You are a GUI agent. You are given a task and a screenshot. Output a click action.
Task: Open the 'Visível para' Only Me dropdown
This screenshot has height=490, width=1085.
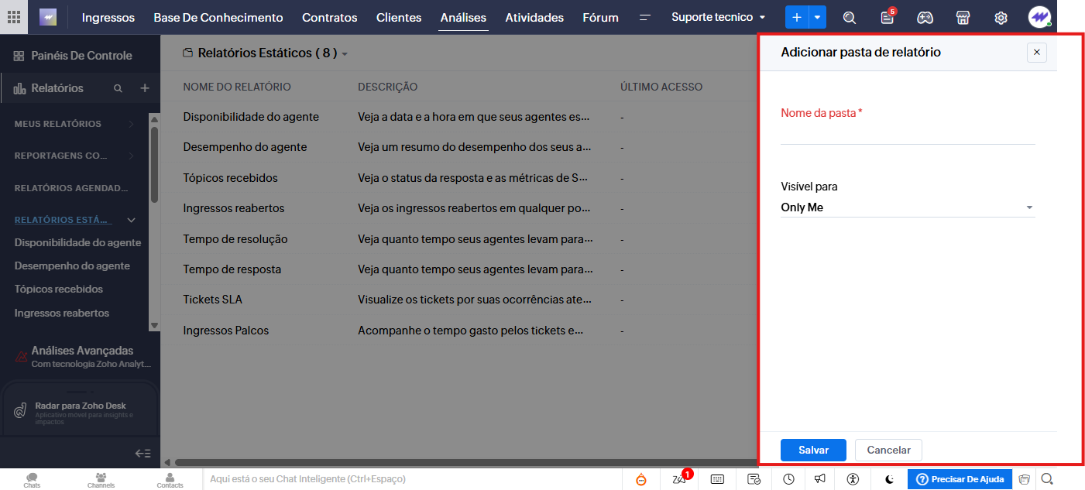tap(907, 207)
